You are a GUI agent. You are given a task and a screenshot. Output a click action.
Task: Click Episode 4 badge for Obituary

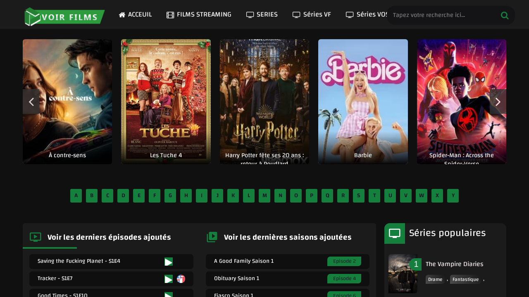coord(344,278)
